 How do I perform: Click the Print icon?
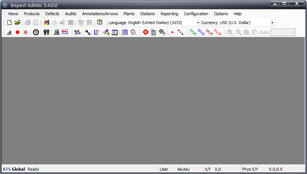[27, 23]
